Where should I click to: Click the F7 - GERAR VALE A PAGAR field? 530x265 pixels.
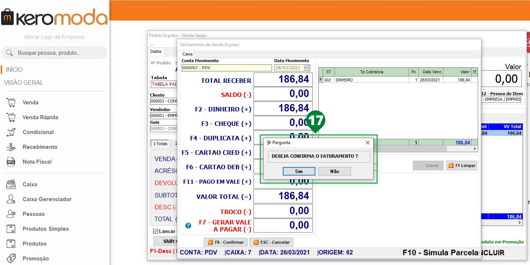(x=283, y=225)
